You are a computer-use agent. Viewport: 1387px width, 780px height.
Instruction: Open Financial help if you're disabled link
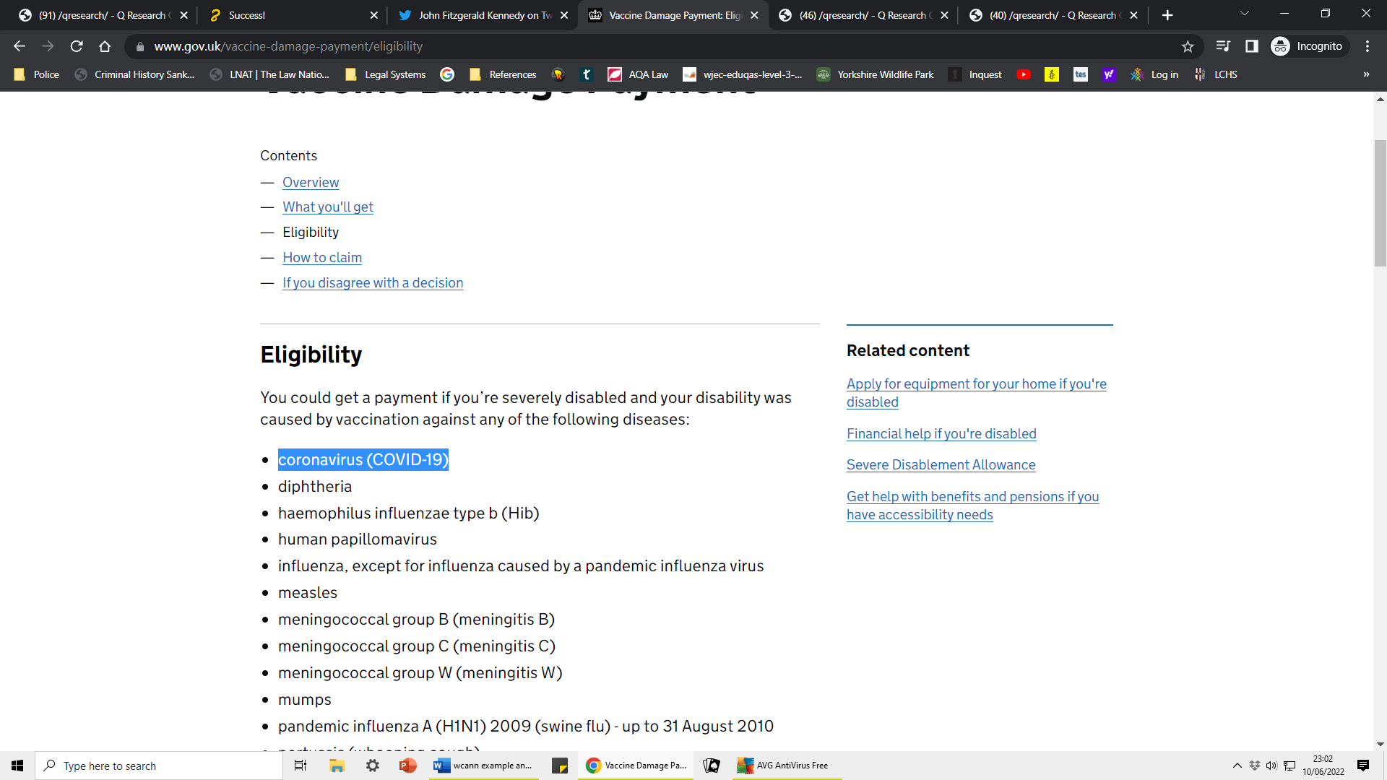click(941, 434)
